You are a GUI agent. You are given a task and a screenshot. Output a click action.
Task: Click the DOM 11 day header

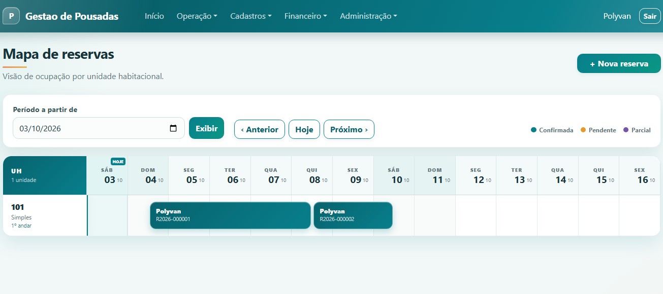click(435, 176)
